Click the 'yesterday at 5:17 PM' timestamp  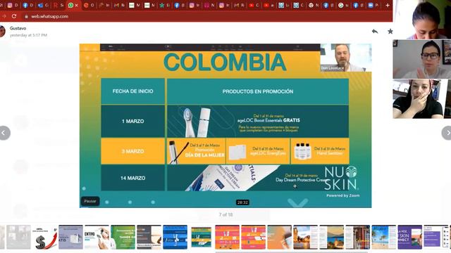[x=28, y=35]
